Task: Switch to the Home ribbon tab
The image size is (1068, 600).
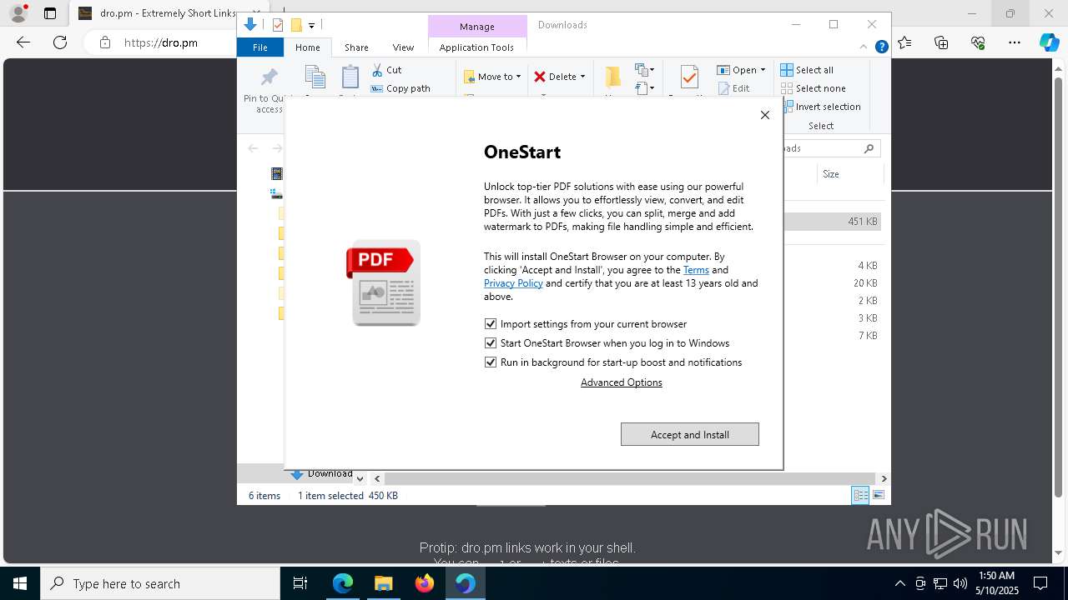Action: 307,47
